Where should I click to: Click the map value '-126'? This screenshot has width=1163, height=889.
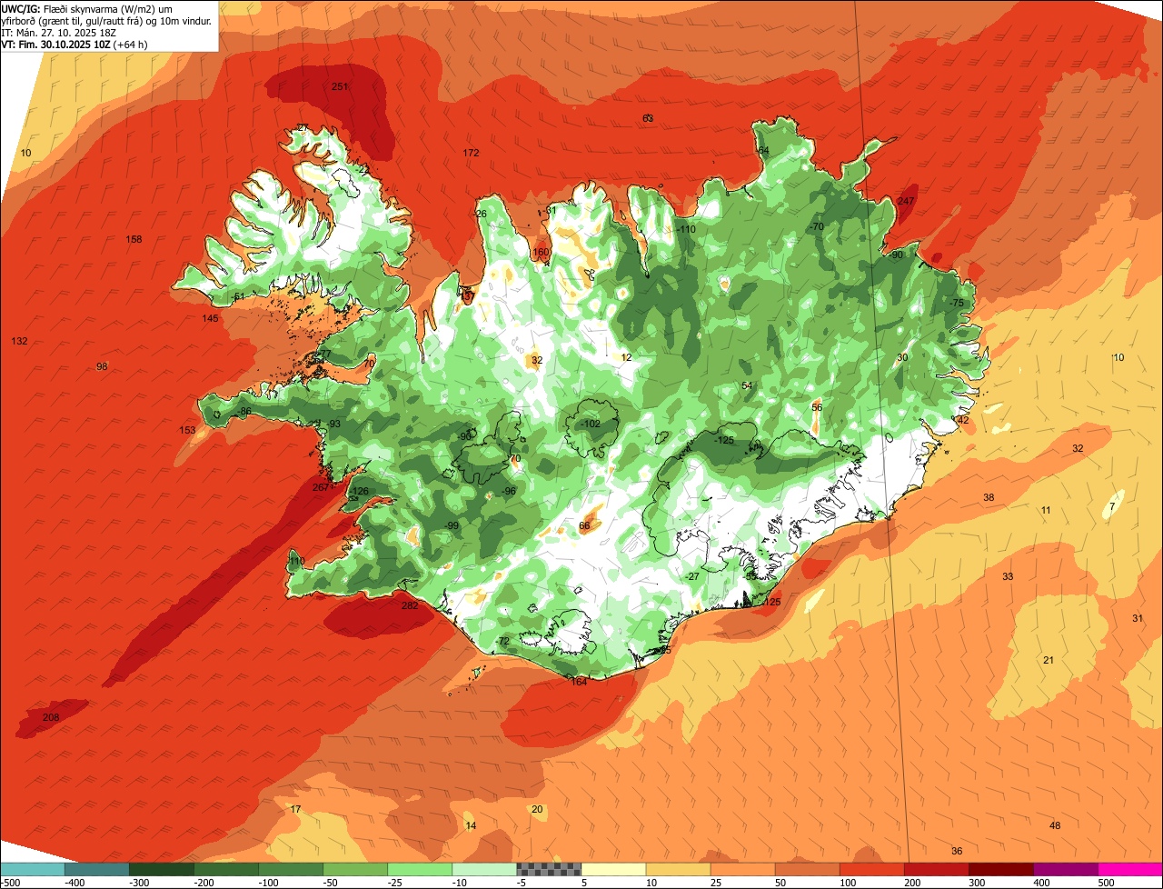359,491
